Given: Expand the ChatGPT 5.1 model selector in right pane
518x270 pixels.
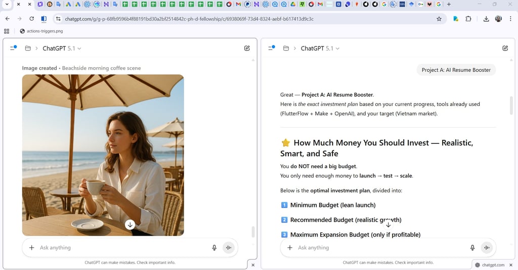Looking at the screenshot, I should click(x=320, y=48).
